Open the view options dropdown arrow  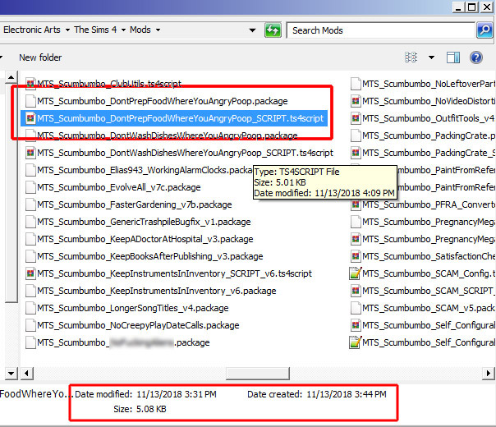(431, 57)
